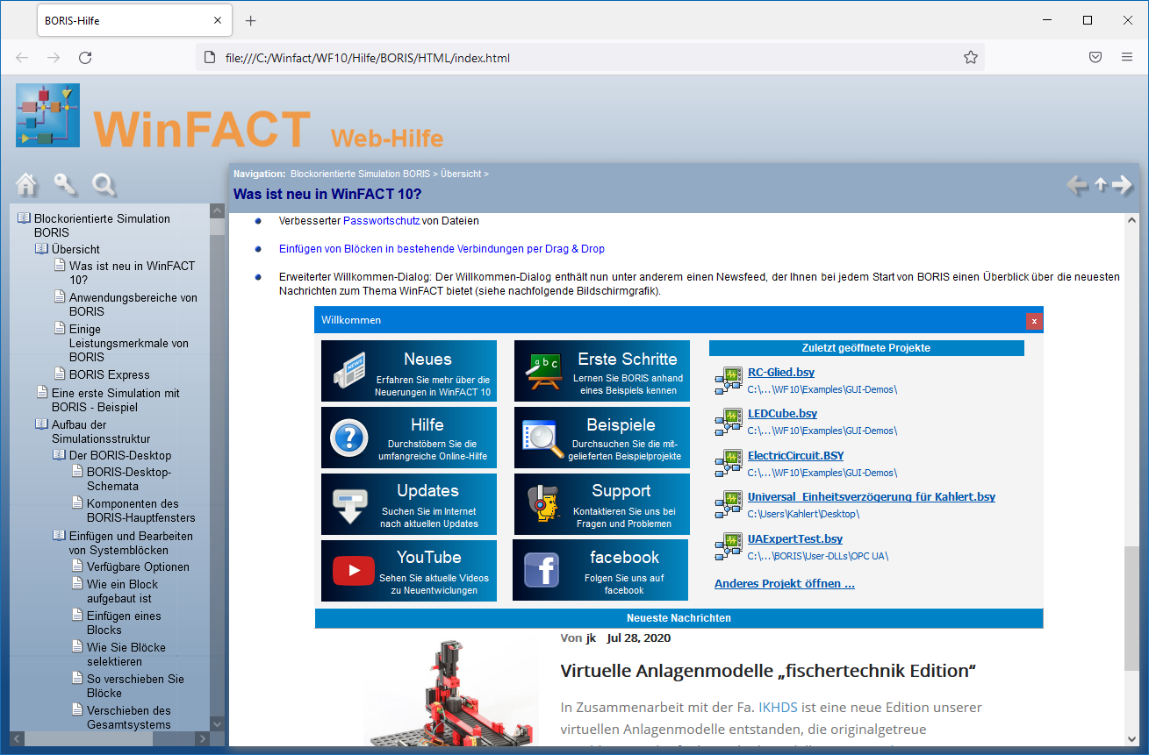
Task: Click the Updates download tile
Action: 409,504
